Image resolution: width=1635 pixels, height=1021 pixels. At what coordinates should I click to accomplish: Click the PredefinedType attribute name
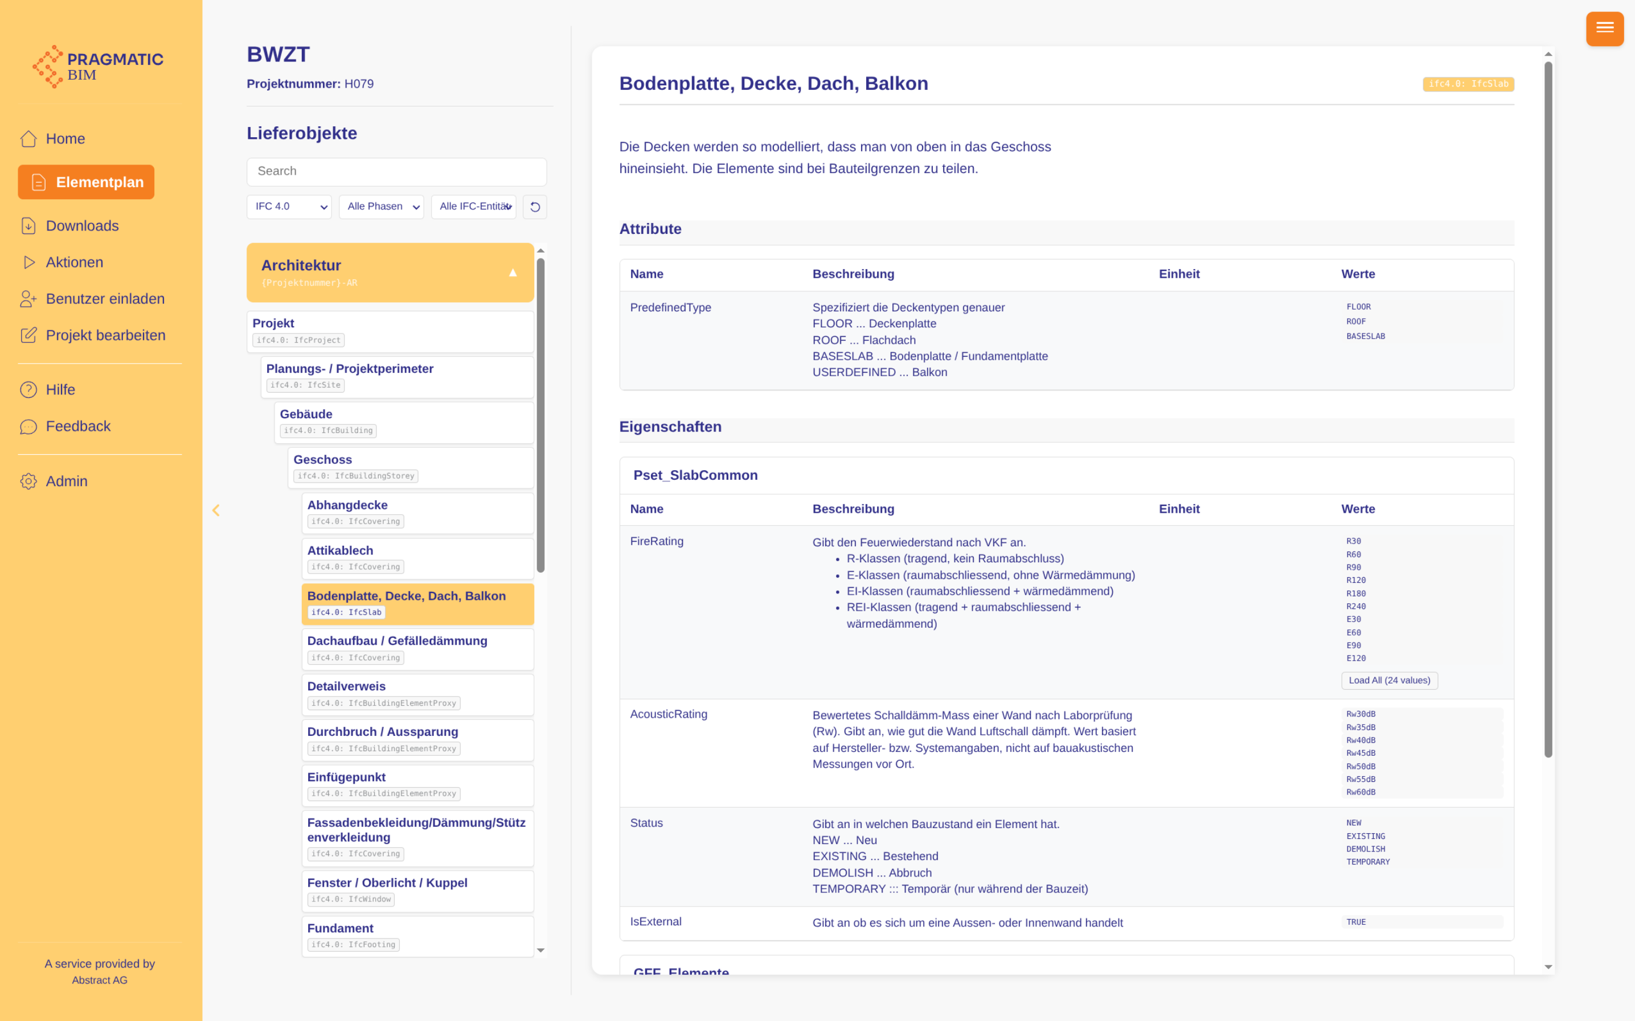click(x=670, y=307)
